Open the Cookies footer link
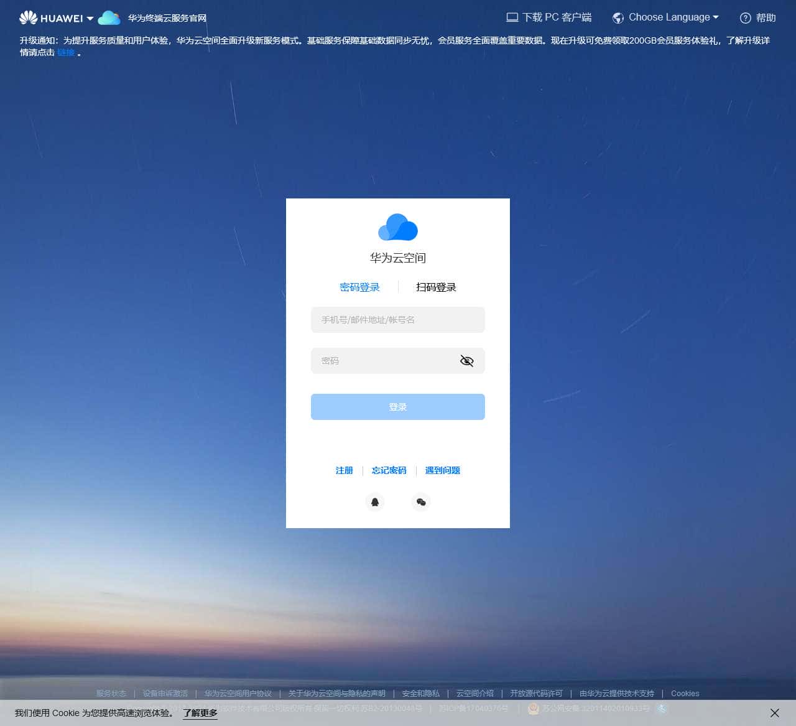Image resolution: width=796 pixels, height=726 pixels. point(685,694)
